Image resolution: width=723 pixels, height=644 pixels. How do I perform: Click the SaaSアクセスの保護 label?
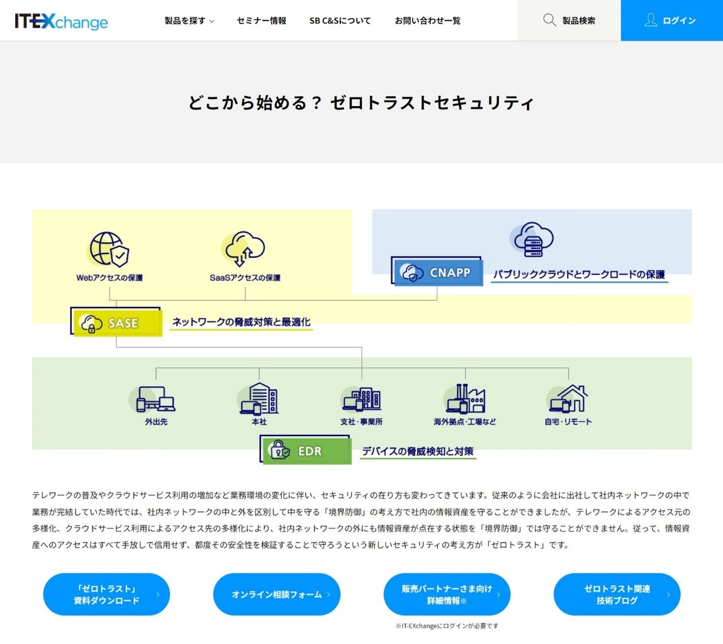pos(245,278)
